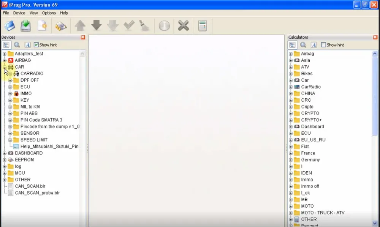Click the save to disk green arrow icon
The height and width of the screenshot is (227, 380).
coord(25,26)
